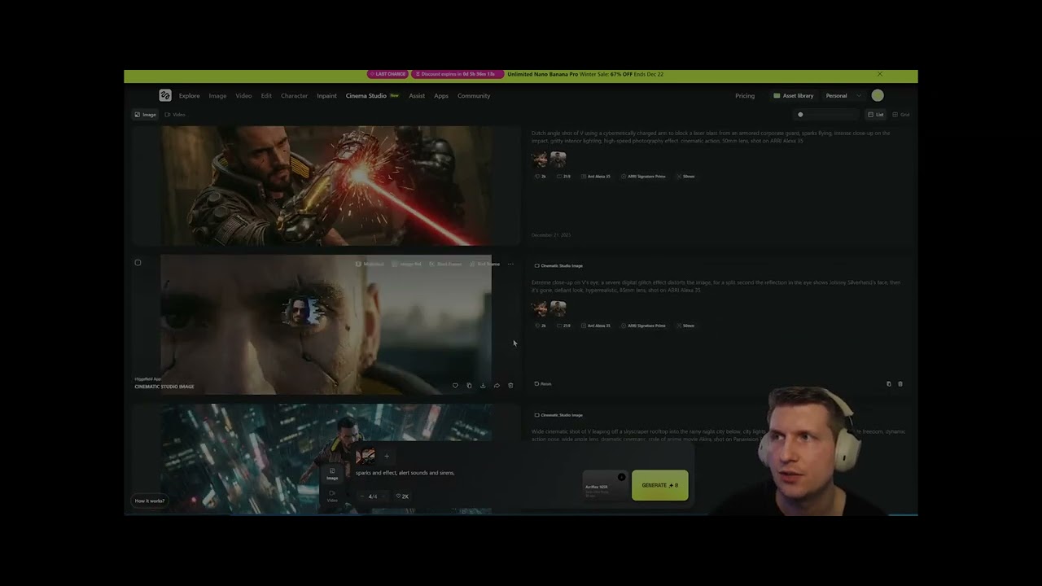Image resolution: width=1042 pixels, height=586 pixels.
Task: Copy the eye close-up prompt details
Action: [888, 384]
